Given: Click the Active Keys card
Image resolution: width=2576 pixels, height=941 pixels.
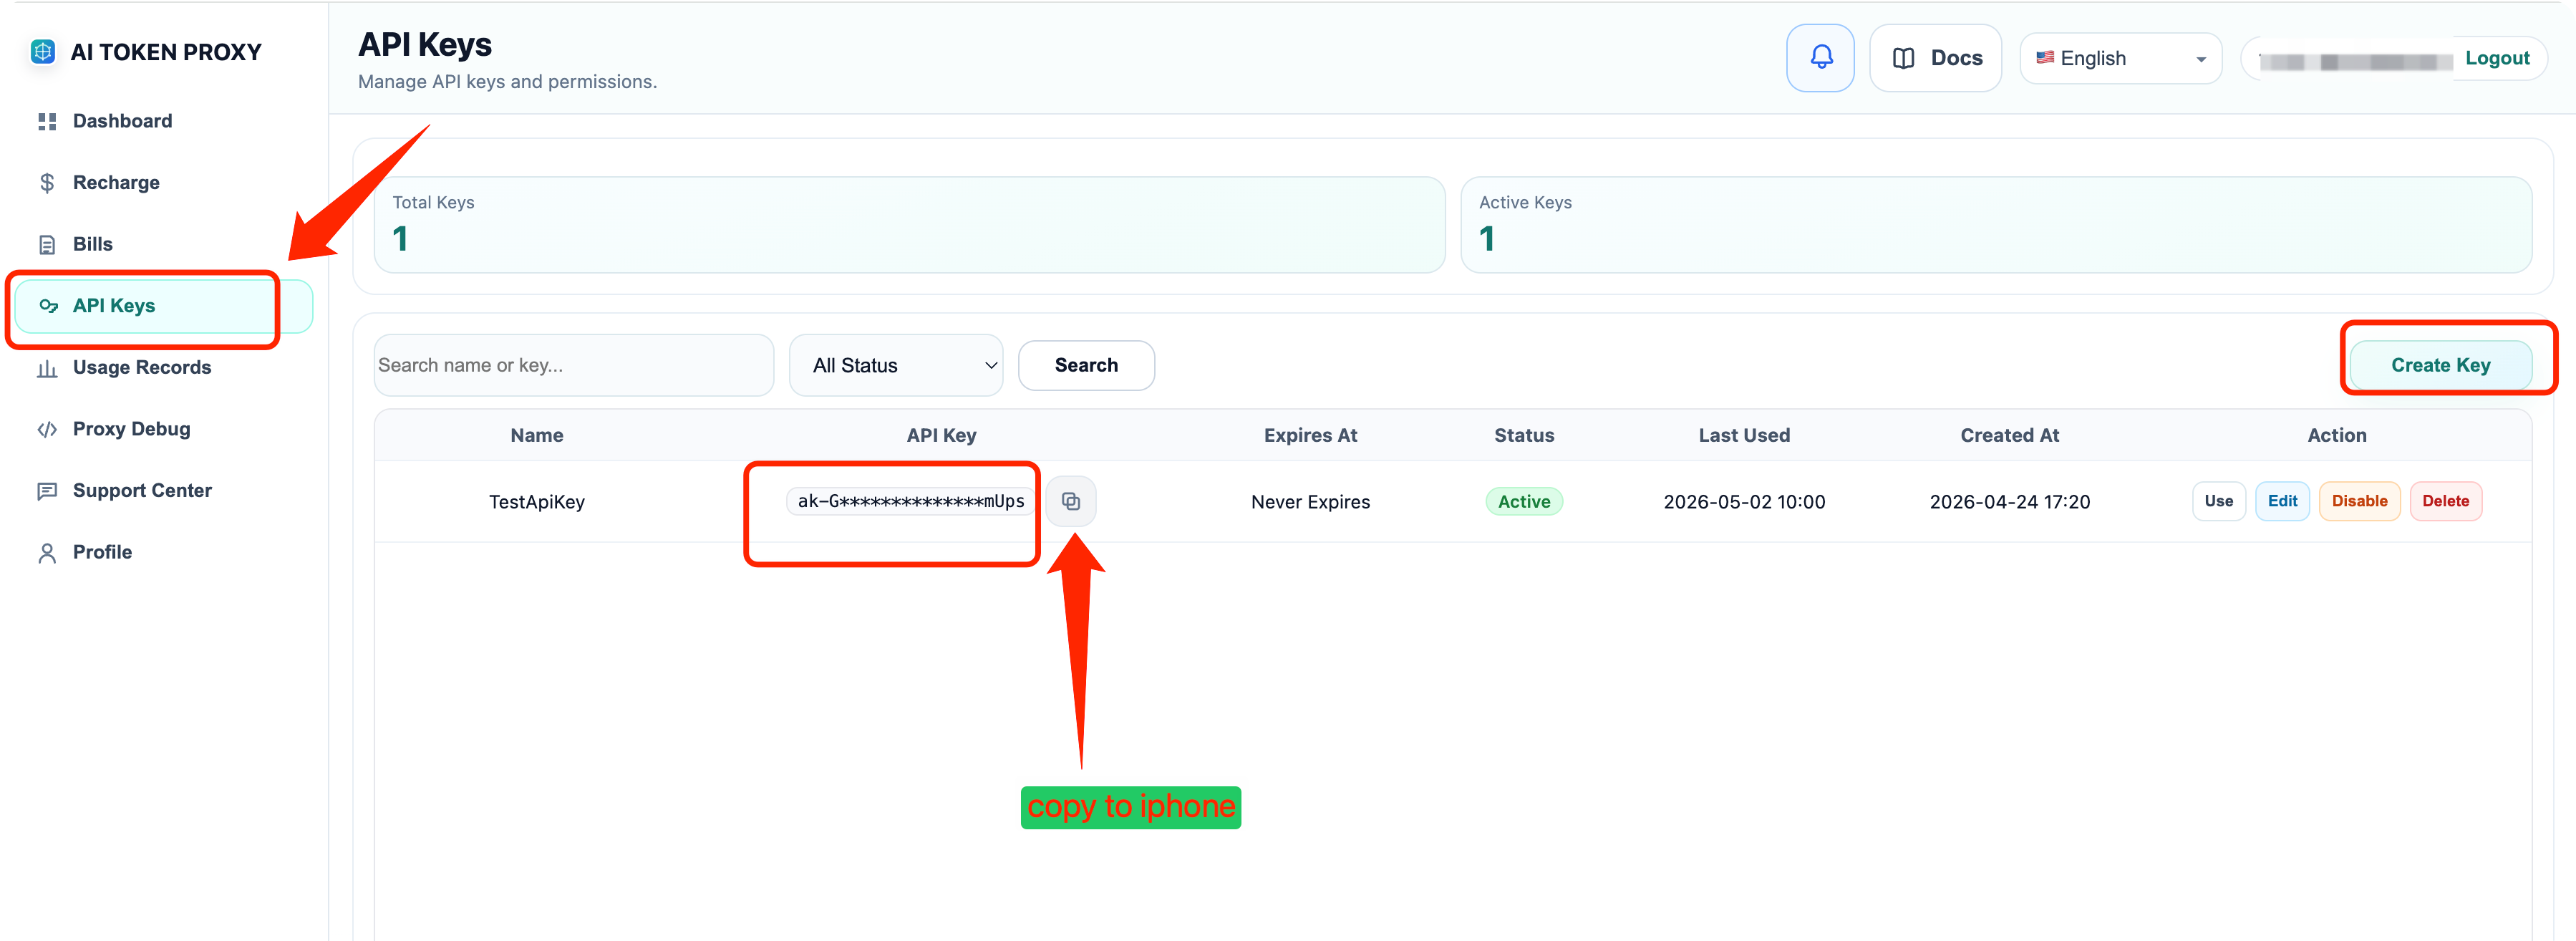Looking at the screenshot, I should (x=1996, y=225).
